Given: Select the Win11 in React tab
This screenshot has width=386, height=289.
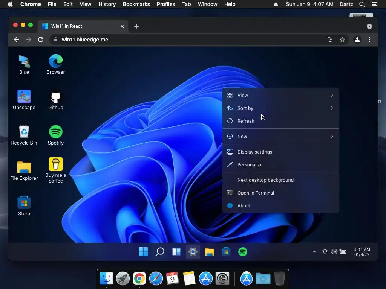Looking at the screenshot, I should 83,26.
